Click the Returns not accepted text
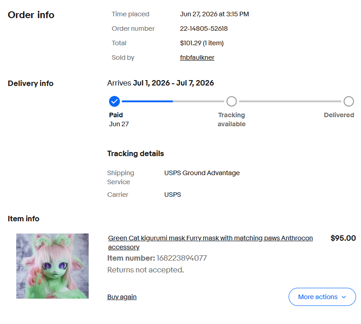 [x=146, y=270]
